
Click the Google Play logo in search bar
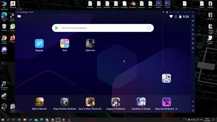point(57,28)
